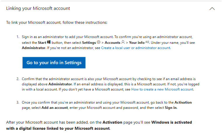The width and height of the screenshot is (223, 137).
Task: Click the Windows Start logo icon
Action: click(49, 42)
